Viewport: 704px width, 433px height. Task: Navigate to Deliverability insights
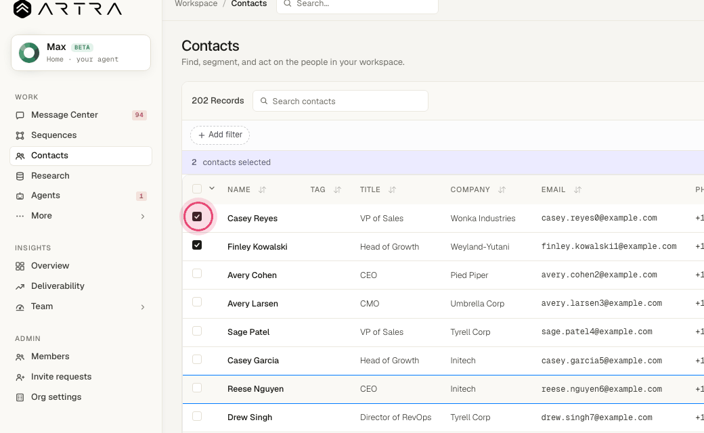(x=81, y=286)
